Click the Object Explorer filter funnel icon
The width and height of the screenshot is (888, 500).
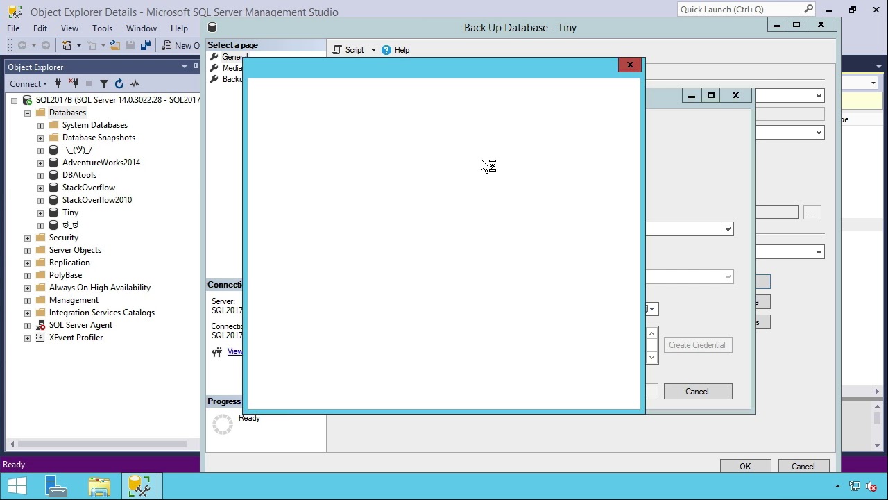[x=104, y=84]
